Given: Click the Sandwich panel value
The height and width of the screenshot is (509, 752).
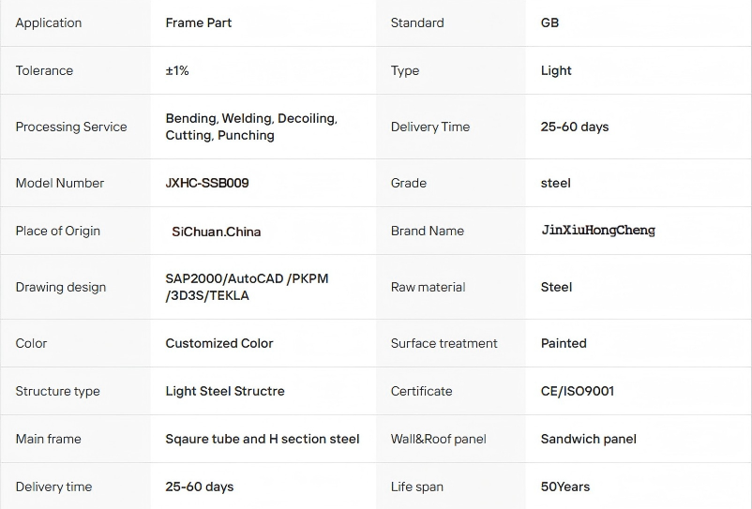Looking at the screenshot, I should pyautogui.click(x=589, y=439).
